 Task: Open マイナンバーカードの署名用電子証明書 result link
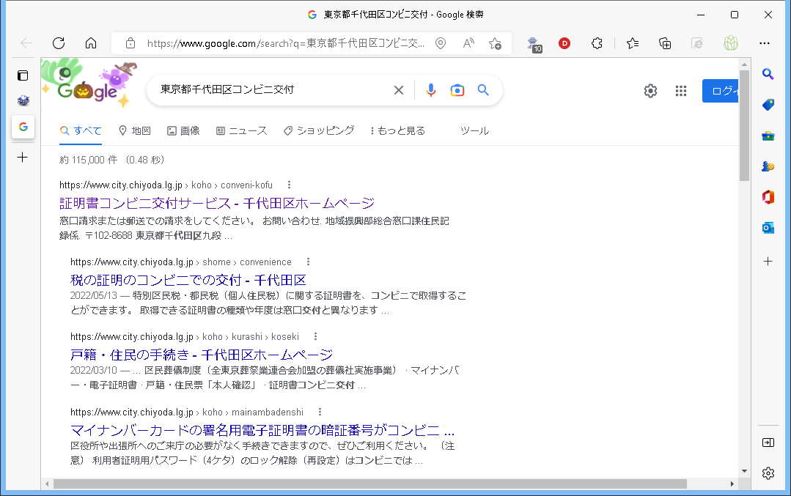[x=262, y=430]
